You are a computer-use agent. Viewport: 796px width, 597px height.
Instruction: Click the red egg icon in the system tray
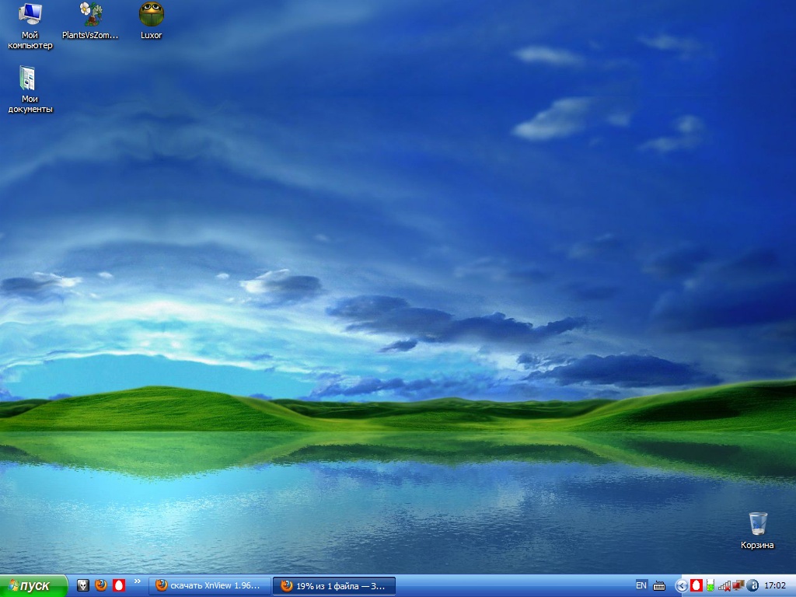(696, 585)
